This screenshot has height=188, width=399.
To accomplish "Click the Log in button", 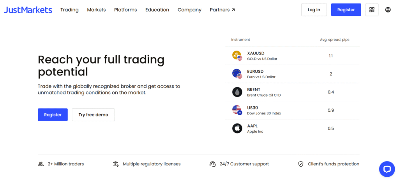I will point(314,10).
